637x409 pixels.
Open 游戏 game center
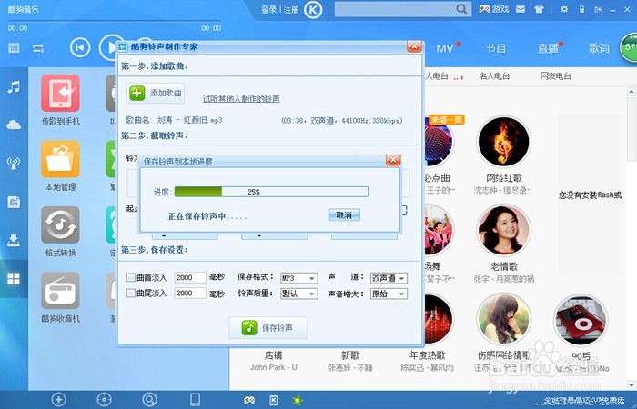[x=493, y=9]
